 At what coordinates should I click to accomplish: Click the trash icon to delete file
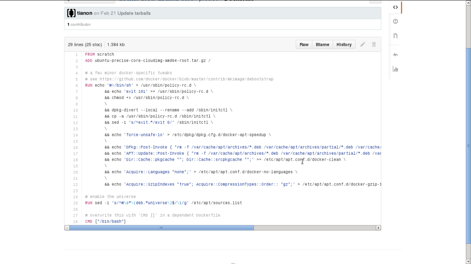click(373, 45)
